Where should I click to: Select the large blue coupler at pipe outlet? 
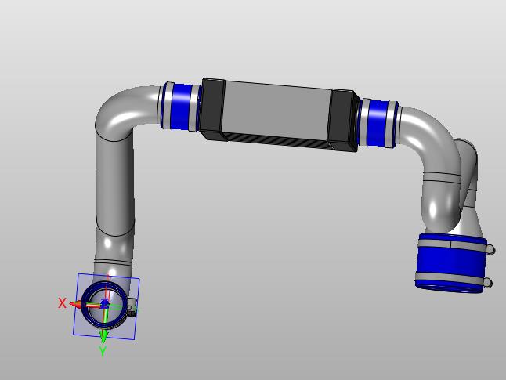(x=451, y=263)
